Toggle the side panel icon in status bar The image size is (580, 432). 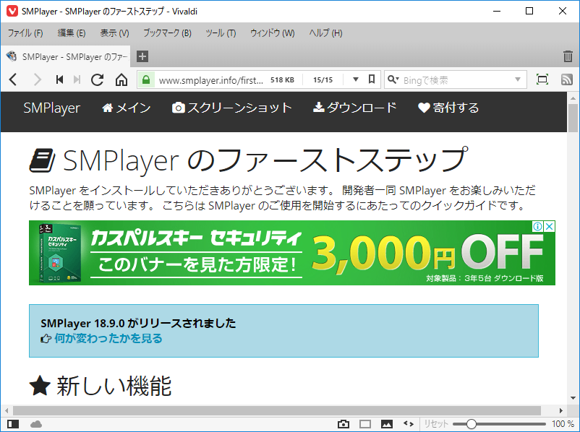click(x=13, y=424)
